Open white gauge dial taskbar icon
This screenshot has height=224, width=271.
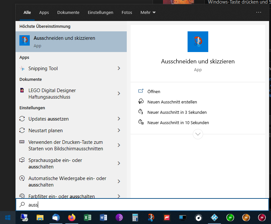pyautogui.click(x=199, y=218)
